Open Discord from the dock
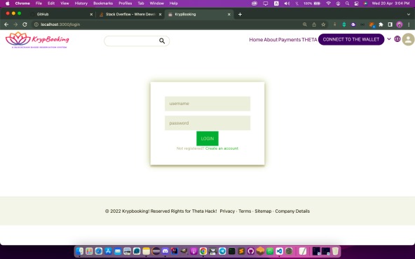The height and width of the screenshot is (259, 415). (x=165, y=251)
